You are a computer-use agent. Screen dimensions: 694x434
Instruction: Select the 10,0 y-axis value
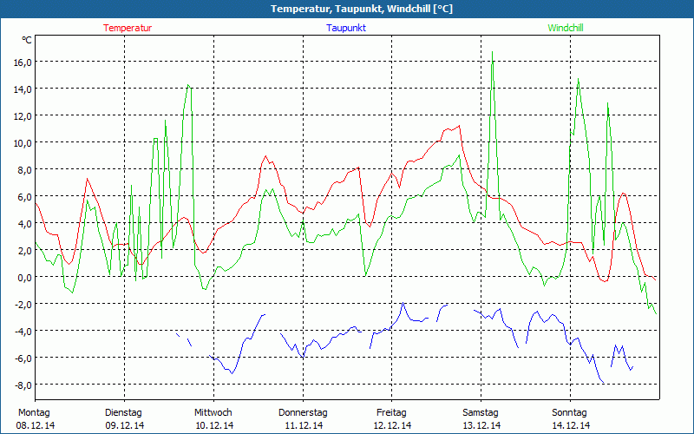coord(23,143)
